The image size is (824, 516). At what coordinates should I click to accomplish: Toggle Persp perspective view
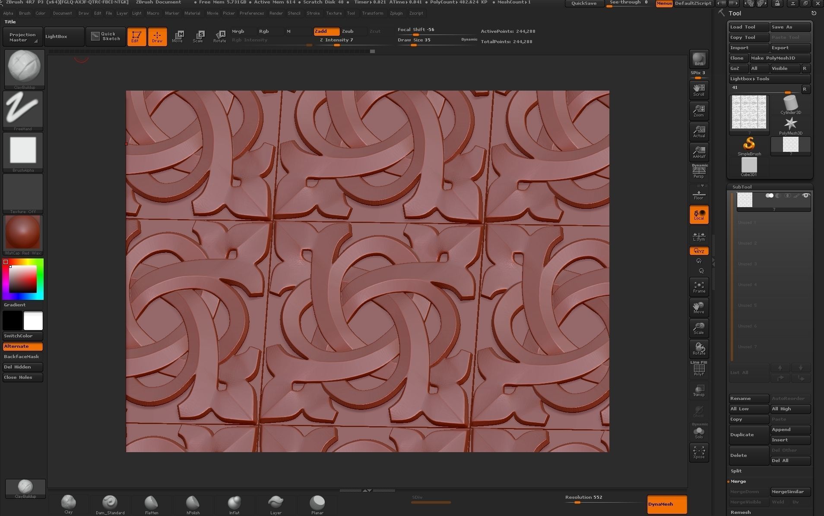click(699, 171)
